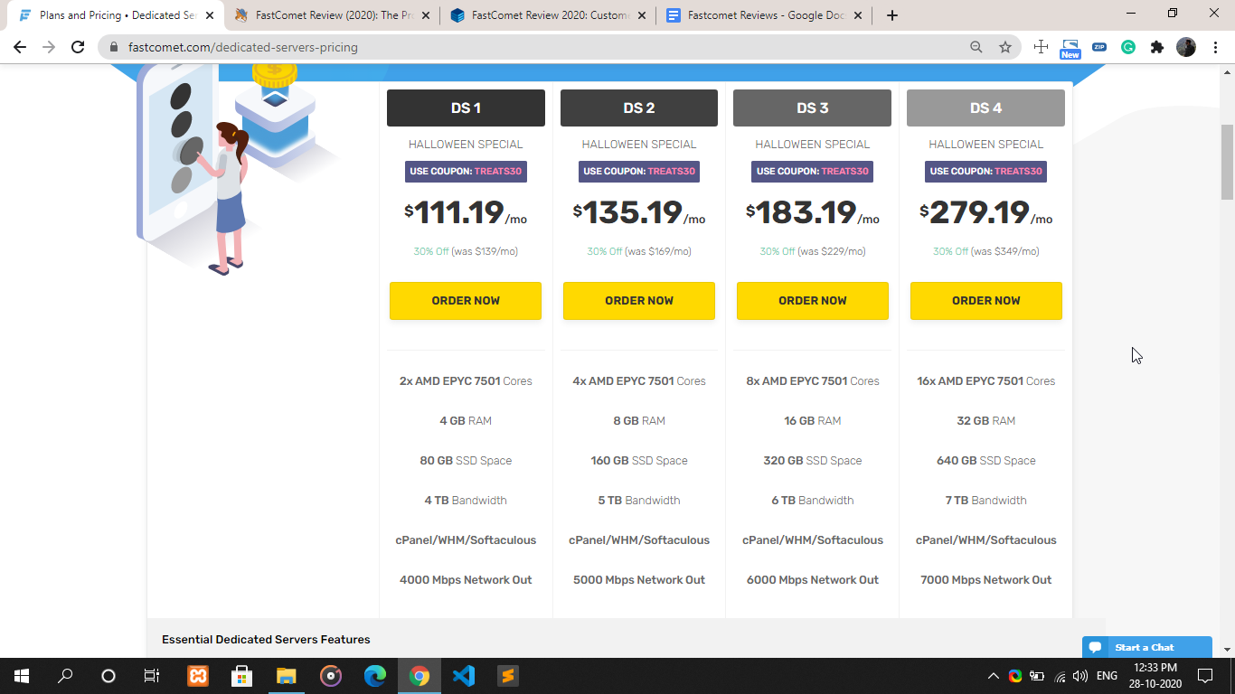Go back to the previous page
1235x694 pixels.
click(x=20, y=47)
